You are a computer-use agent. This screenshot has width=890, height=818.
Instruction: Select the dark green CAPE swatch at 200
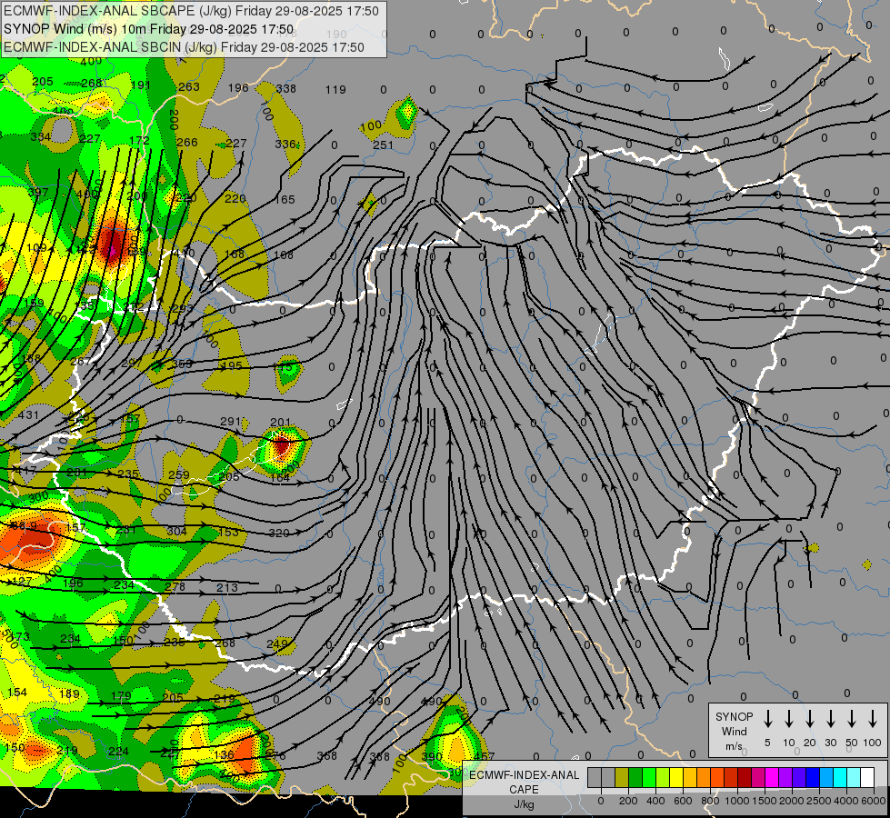tap(635, 777)
